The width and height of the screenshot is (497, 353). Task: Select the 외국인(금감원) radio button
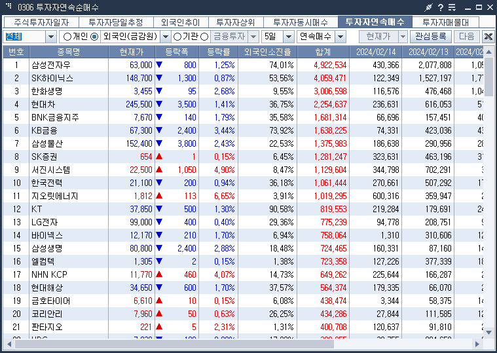[x=94, y=37]
